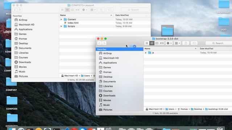Switch COMP1073-Lesson4 window to icon view
Viewport: 232px width, 130px height.
click(62, 10)
